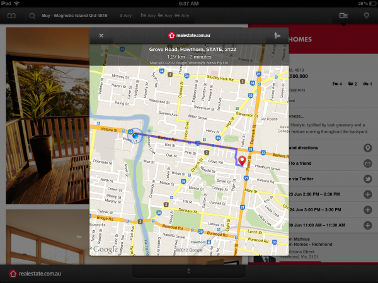Screen dimensions: 378x283
Task: Tap the Grove Road, Hawthorn address heading
Action: point(192,49)
